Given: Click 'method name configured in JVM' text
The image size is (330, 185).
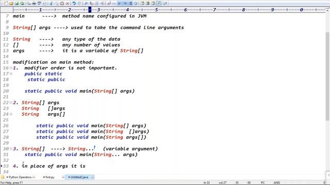Looking at the screenshot, I should (x=104, y=16).
